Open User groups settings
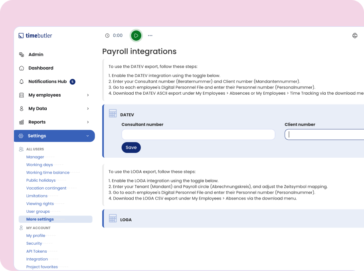Screen dimensions: 364x271 [38, 212]
